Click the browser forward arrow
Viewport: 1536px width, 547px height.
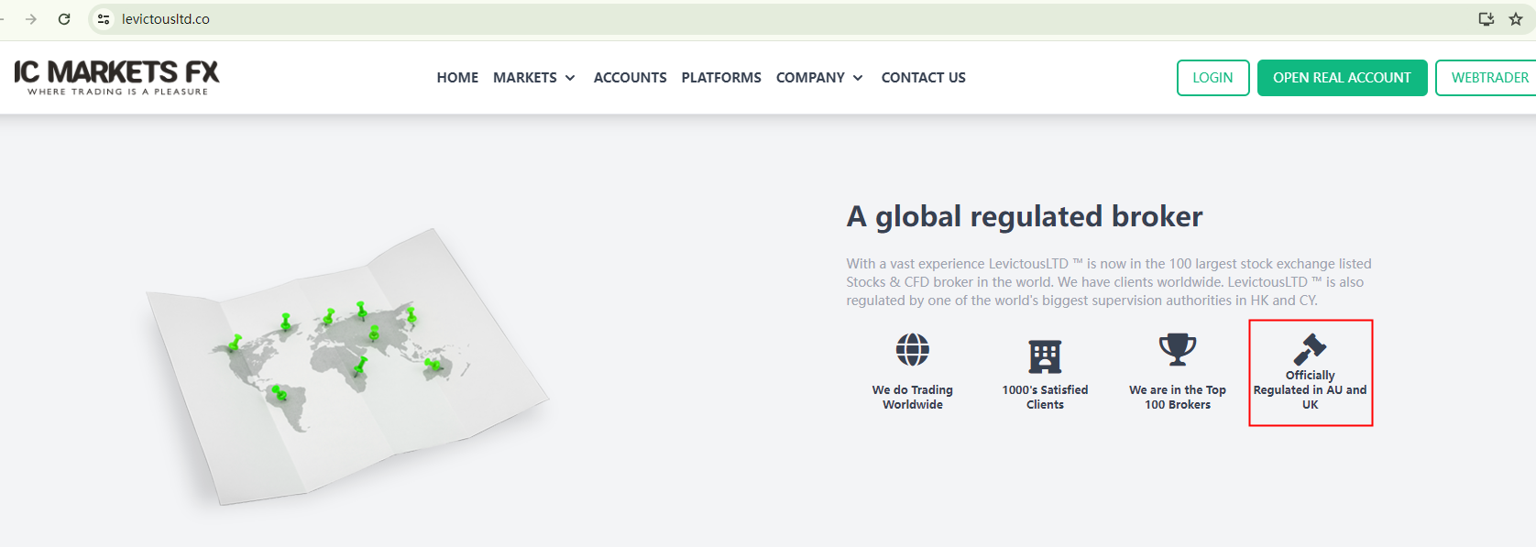pyautogui.click(x=30, y=19)
